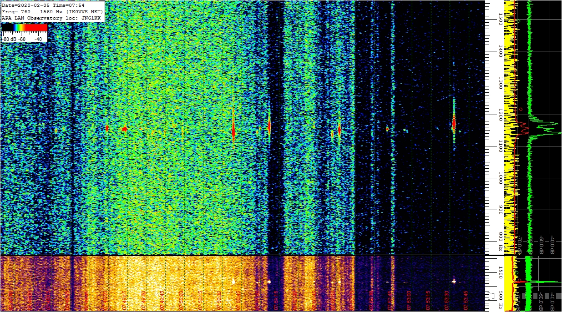562x312 pixels.
Task: Select the 1400 frequency axis label
Action: [500, 51]
